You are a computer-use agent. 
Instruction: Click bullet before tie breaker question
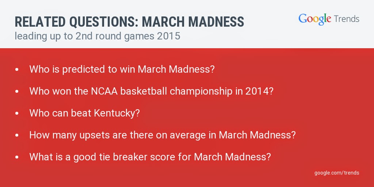17,157
